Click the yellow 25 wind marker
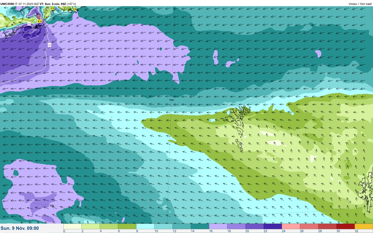This screenshot has width=373, height=233. [x=52, y=8]
